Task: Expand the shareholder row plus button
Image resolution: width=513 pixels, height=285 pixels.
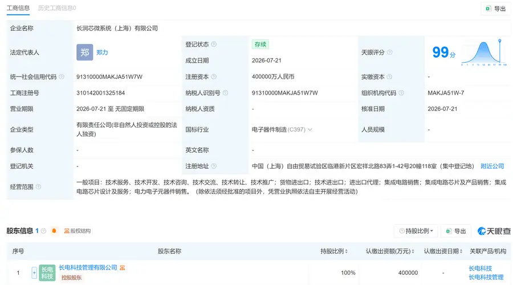Action: pos(34,273)
